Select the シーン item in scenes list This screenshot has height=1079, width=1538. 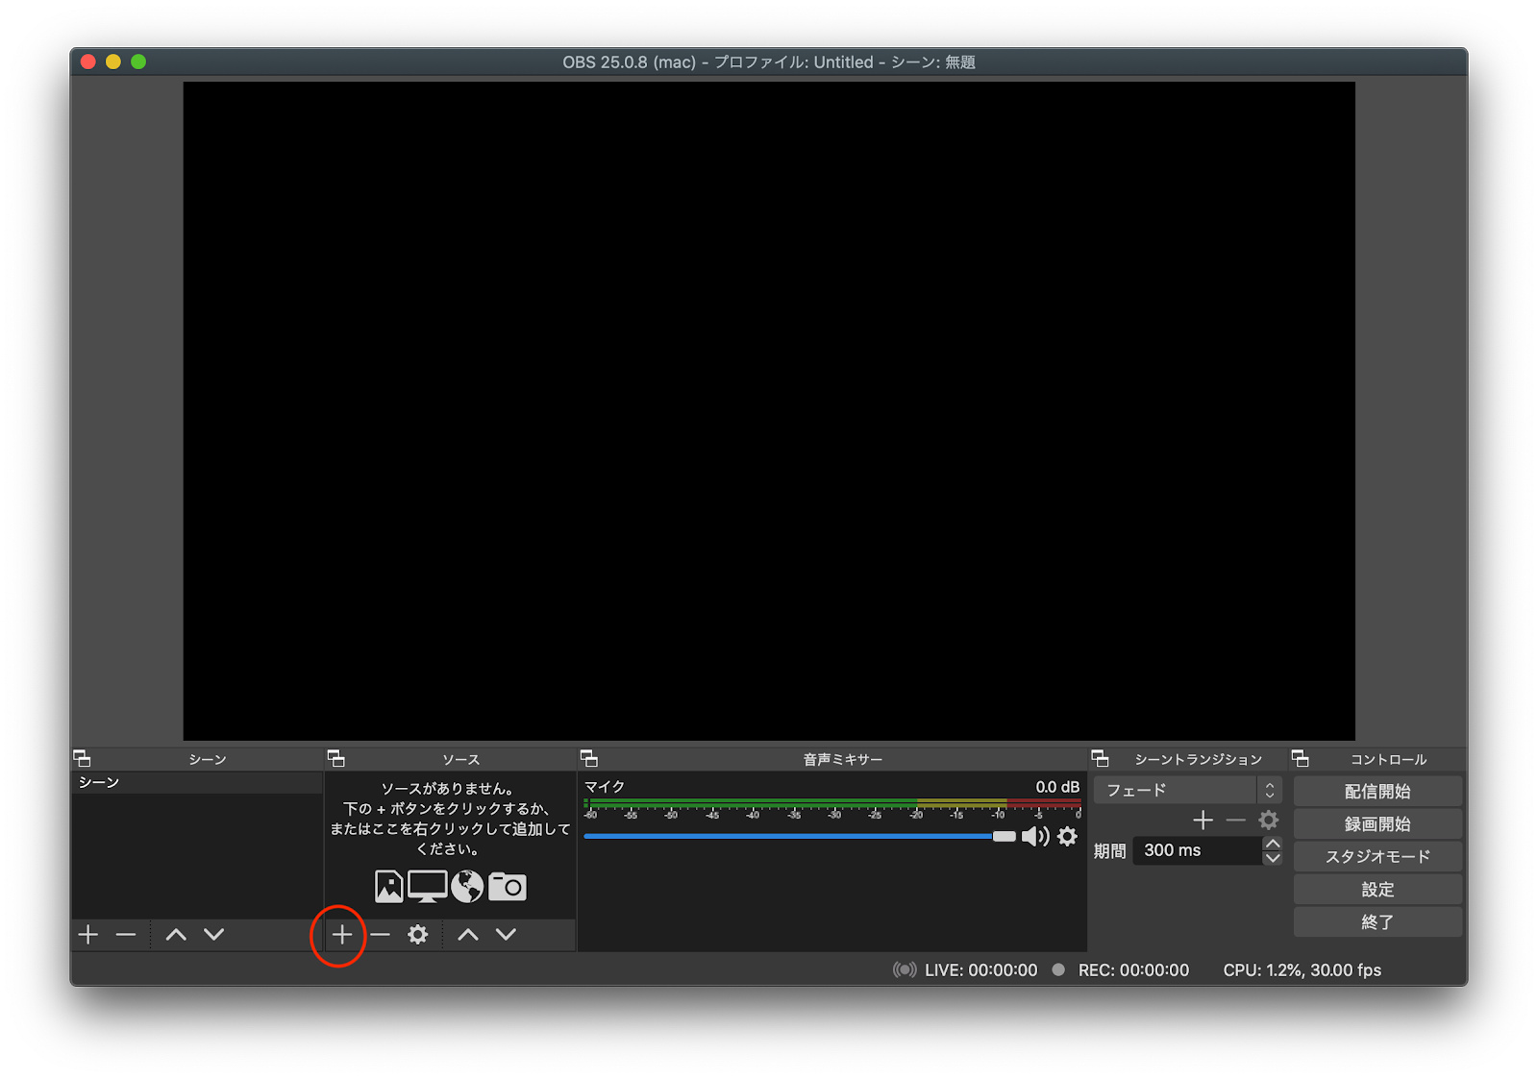pos(197,783)
